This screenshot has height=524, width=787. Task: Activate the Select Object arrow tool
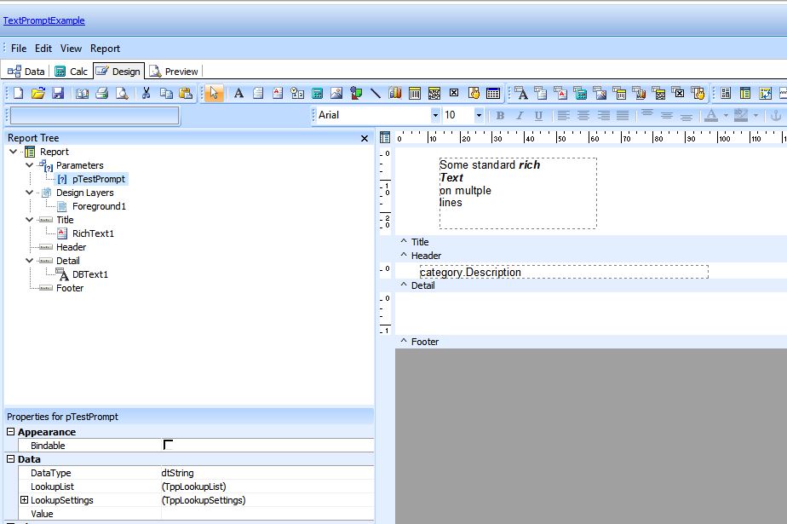pyautogui.click(x=214, y=94)
